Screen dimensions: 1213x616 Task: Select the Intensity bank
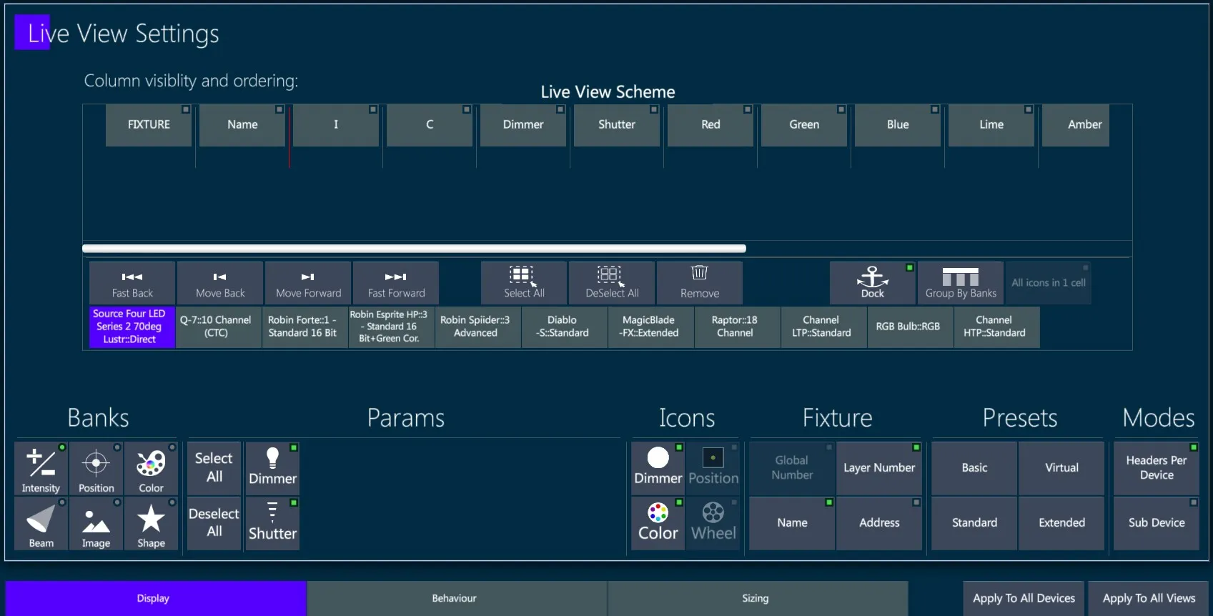point(41,469)
